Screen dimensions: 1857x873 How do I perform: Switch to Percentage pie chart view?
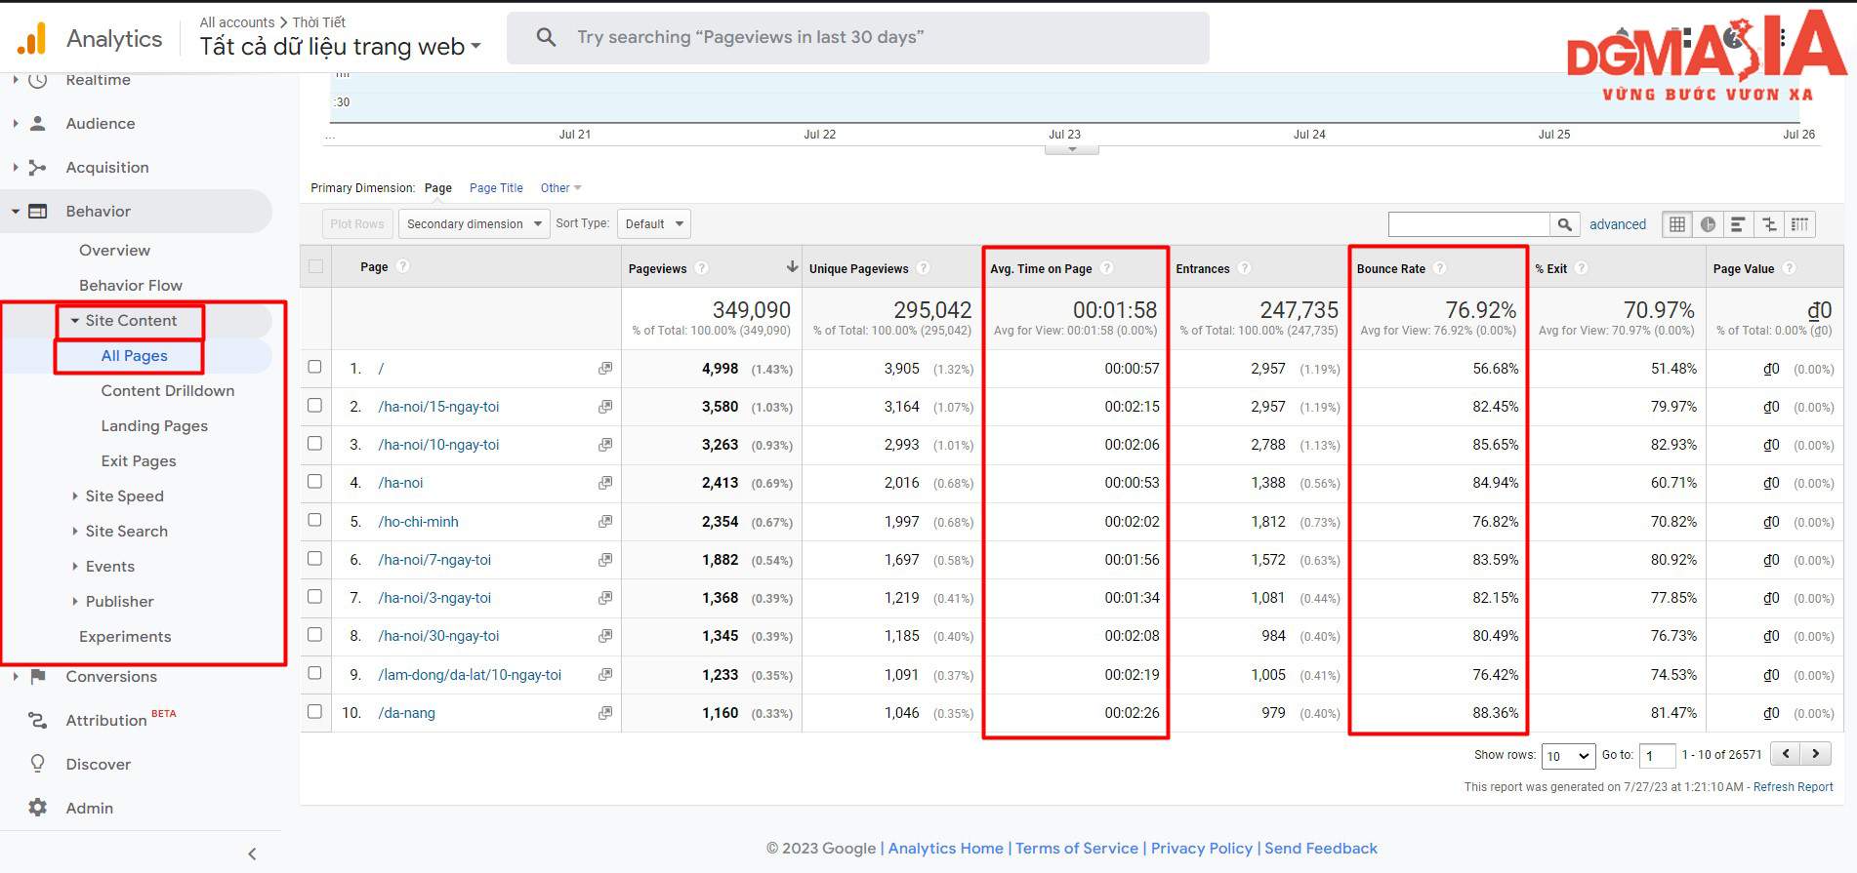point(1708,224)
